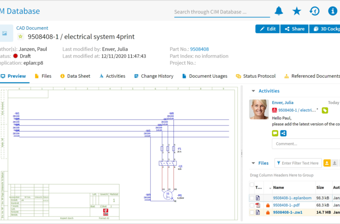Open the Status Protocol tab

point(255,76)
